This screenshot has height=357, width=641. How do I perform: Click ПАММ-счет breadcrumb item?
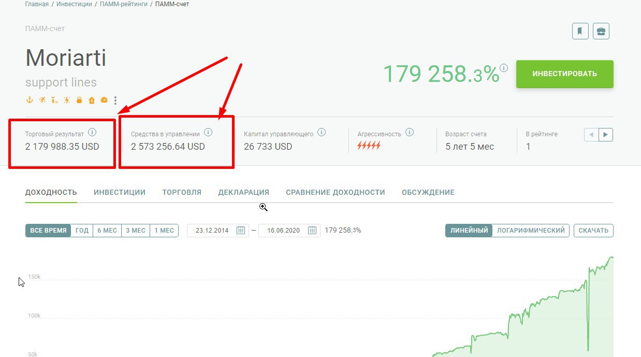[171, 4]
